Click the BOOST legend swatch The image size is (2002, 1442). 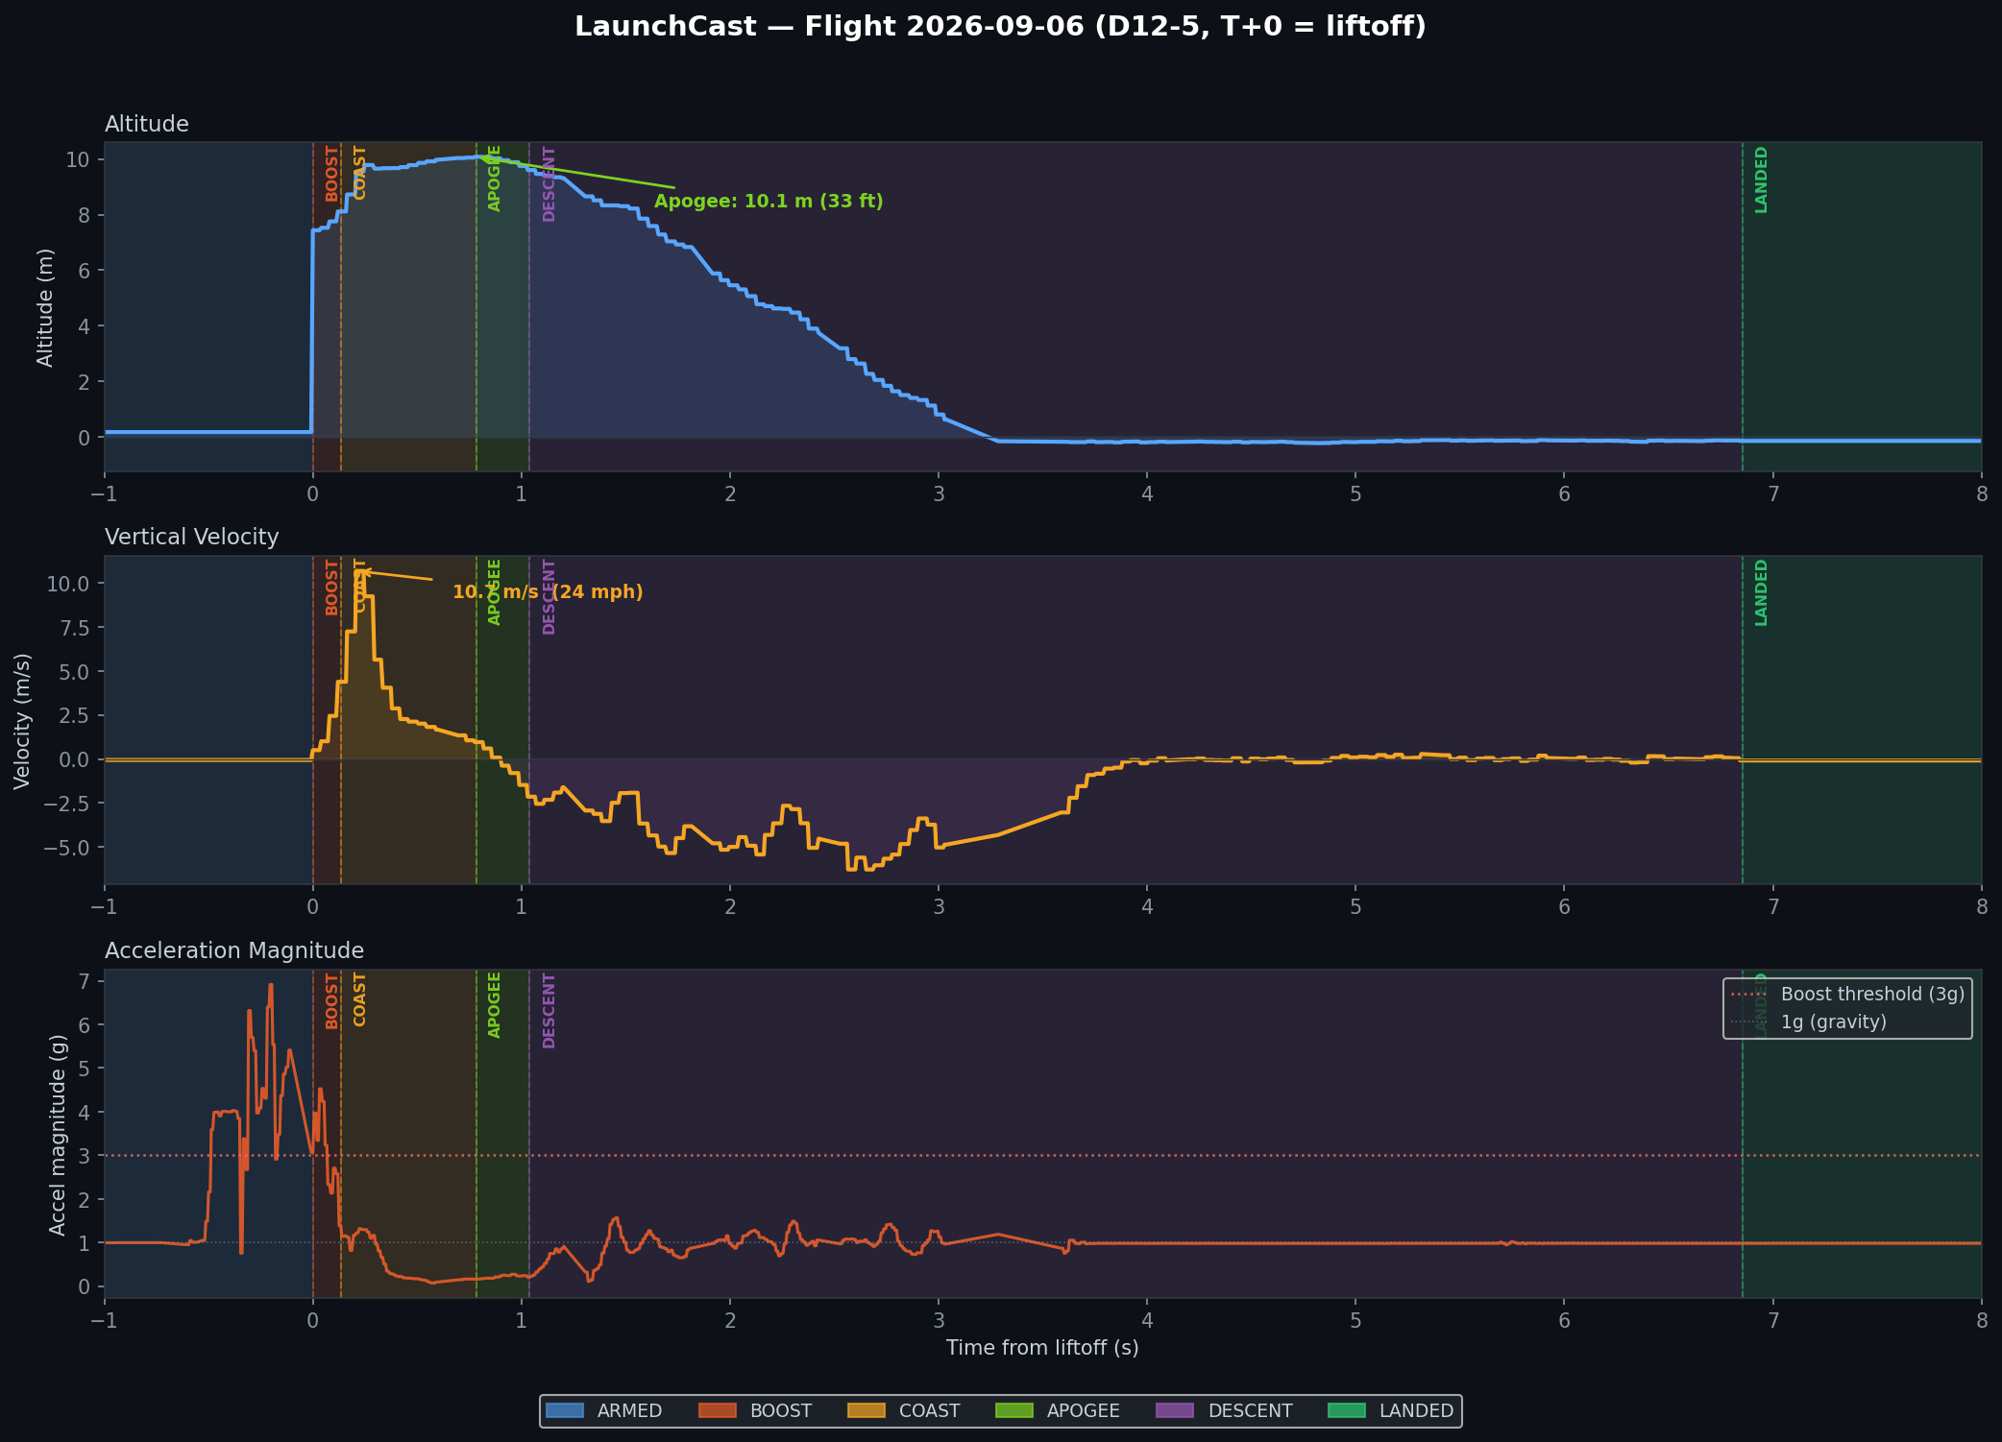coord(717,1410)
